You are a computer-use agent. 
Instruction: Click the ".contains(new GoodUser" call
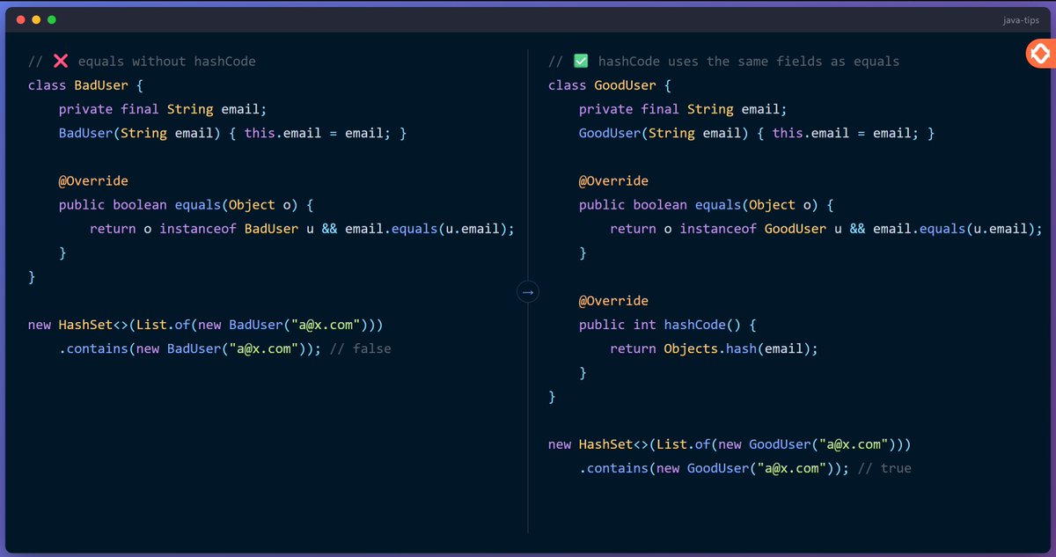pos(714,468)
